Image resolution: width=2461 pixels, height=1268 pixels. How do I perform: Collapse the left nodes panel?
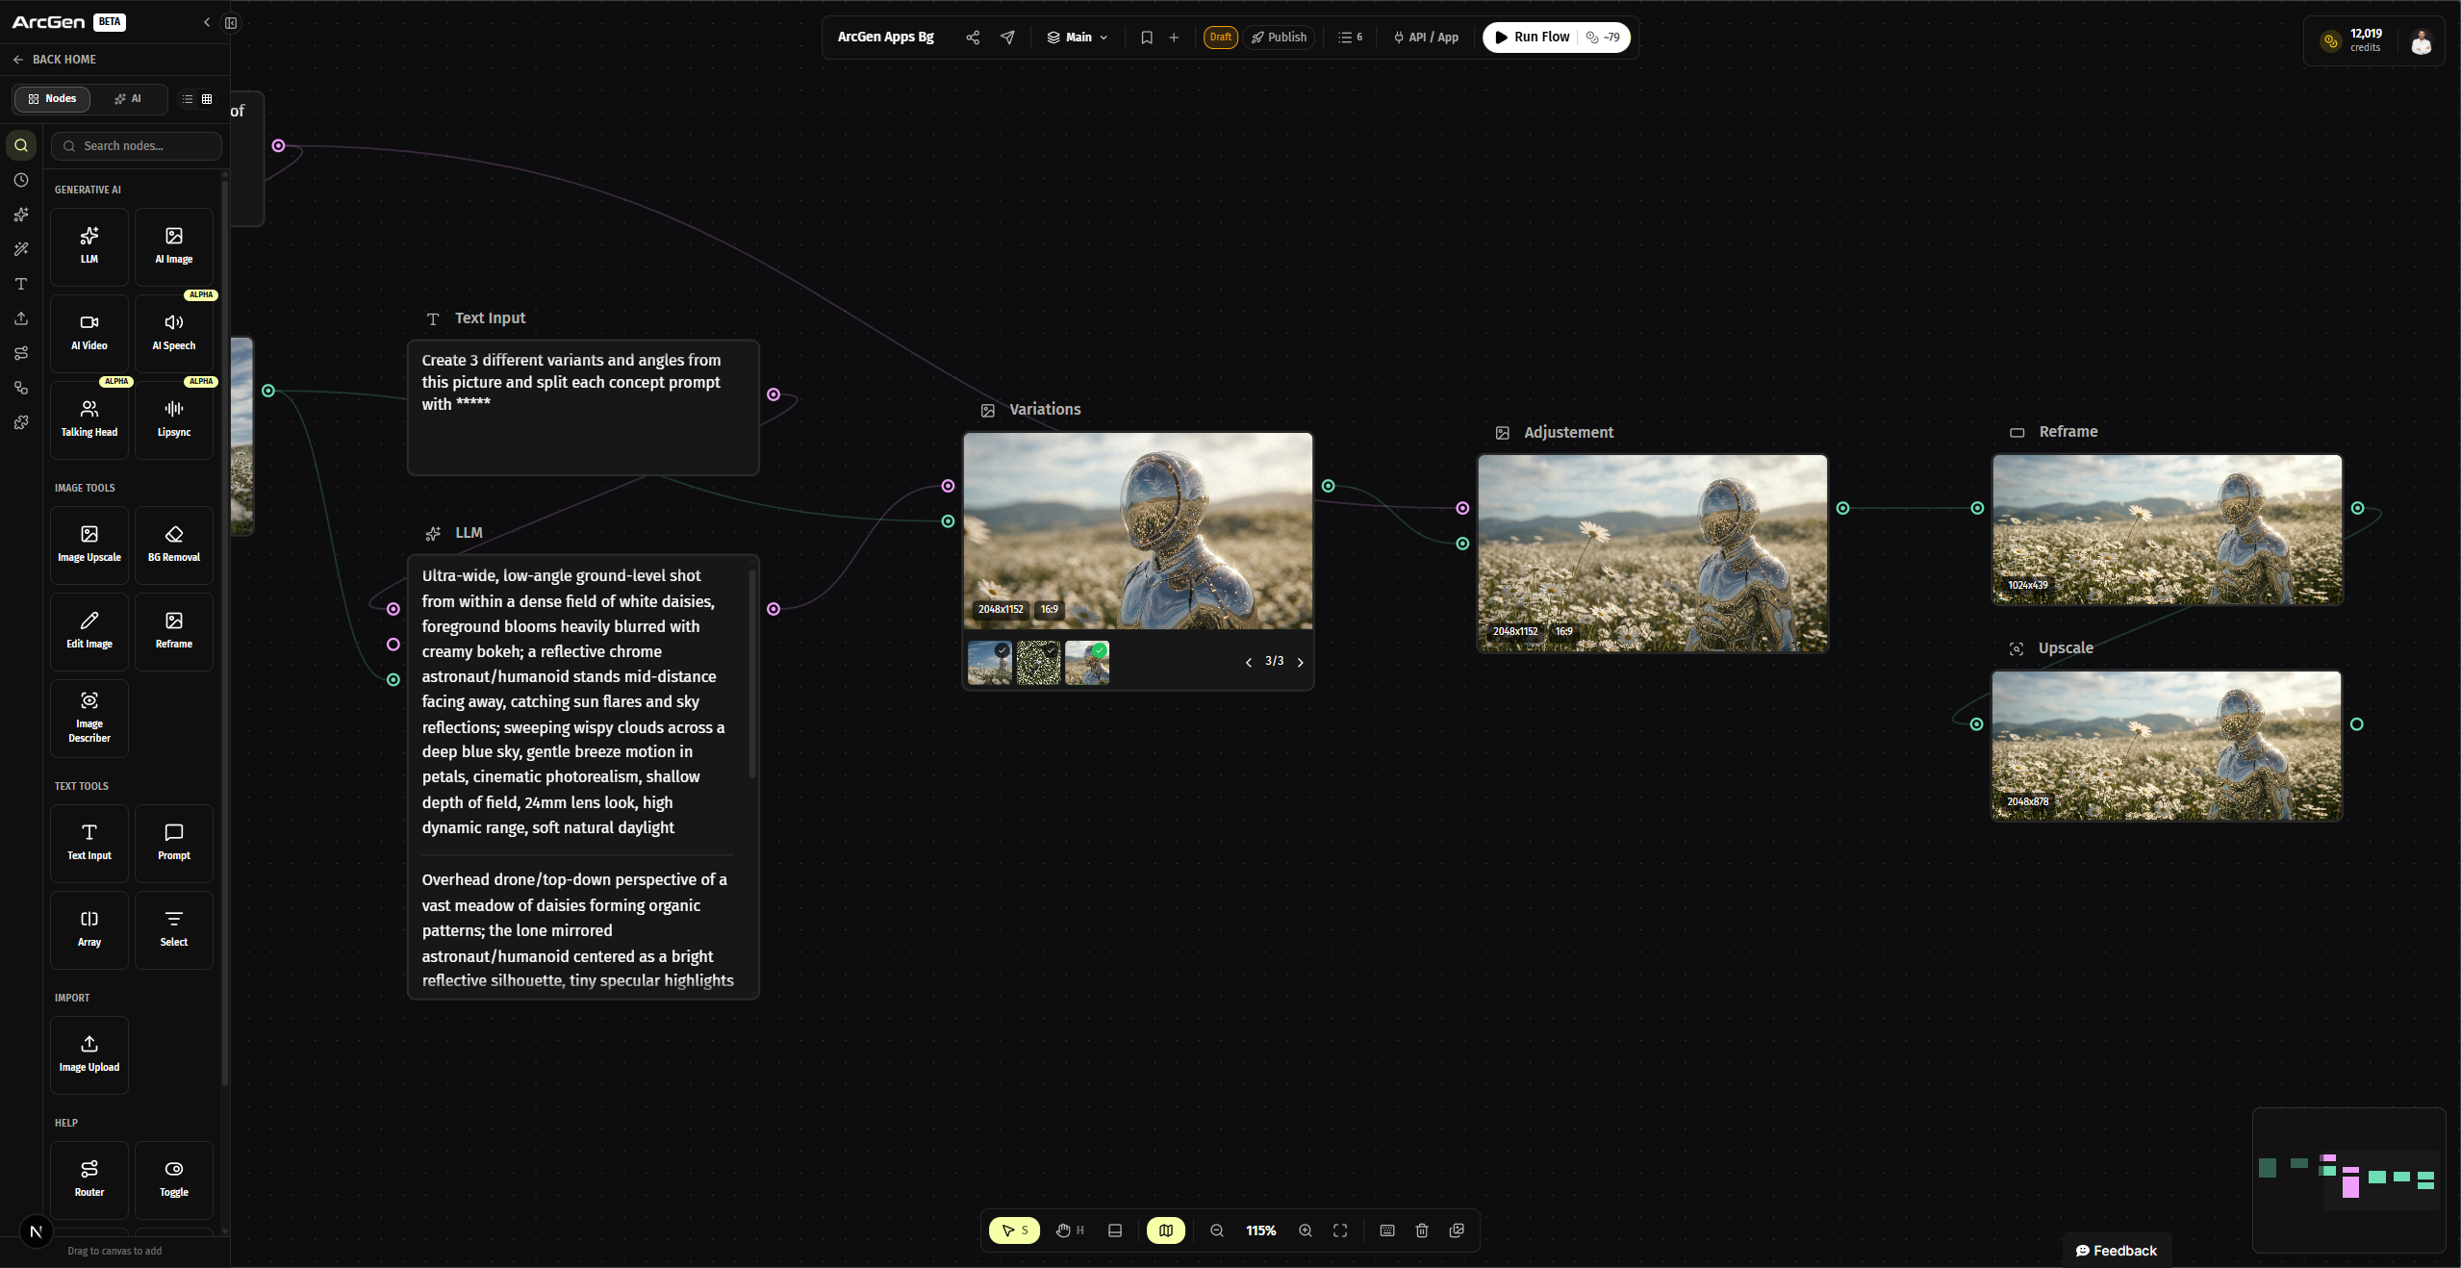[x=207, y=22]
